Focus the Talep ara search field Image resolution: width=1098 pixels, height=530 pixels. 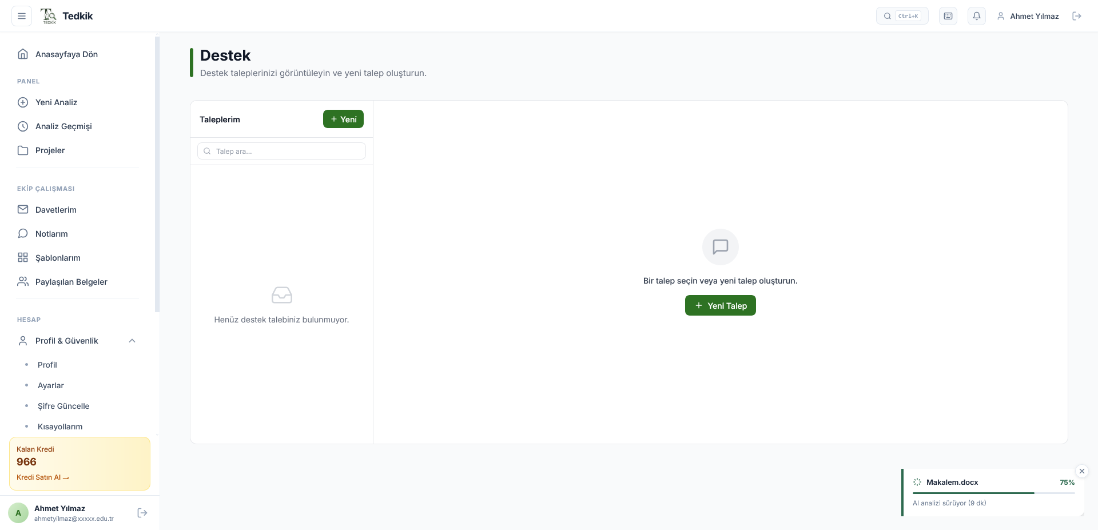coord(281,151)
